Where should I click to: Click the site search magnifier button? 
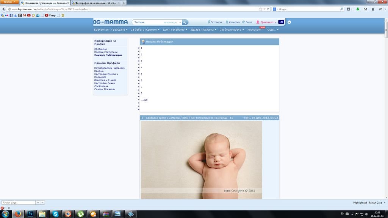click(x=185, y=22)
